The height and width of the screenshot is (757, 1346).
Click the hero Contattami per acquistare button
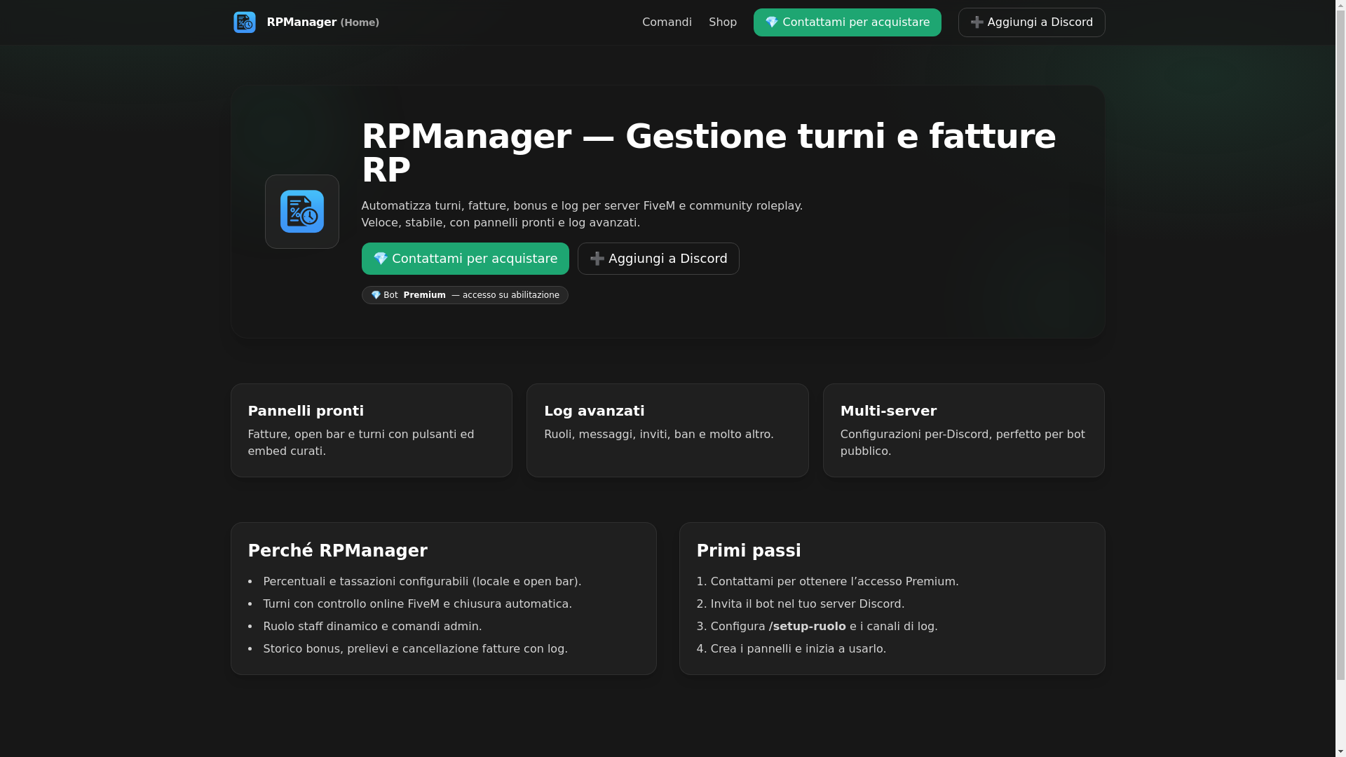coord(465,259)
